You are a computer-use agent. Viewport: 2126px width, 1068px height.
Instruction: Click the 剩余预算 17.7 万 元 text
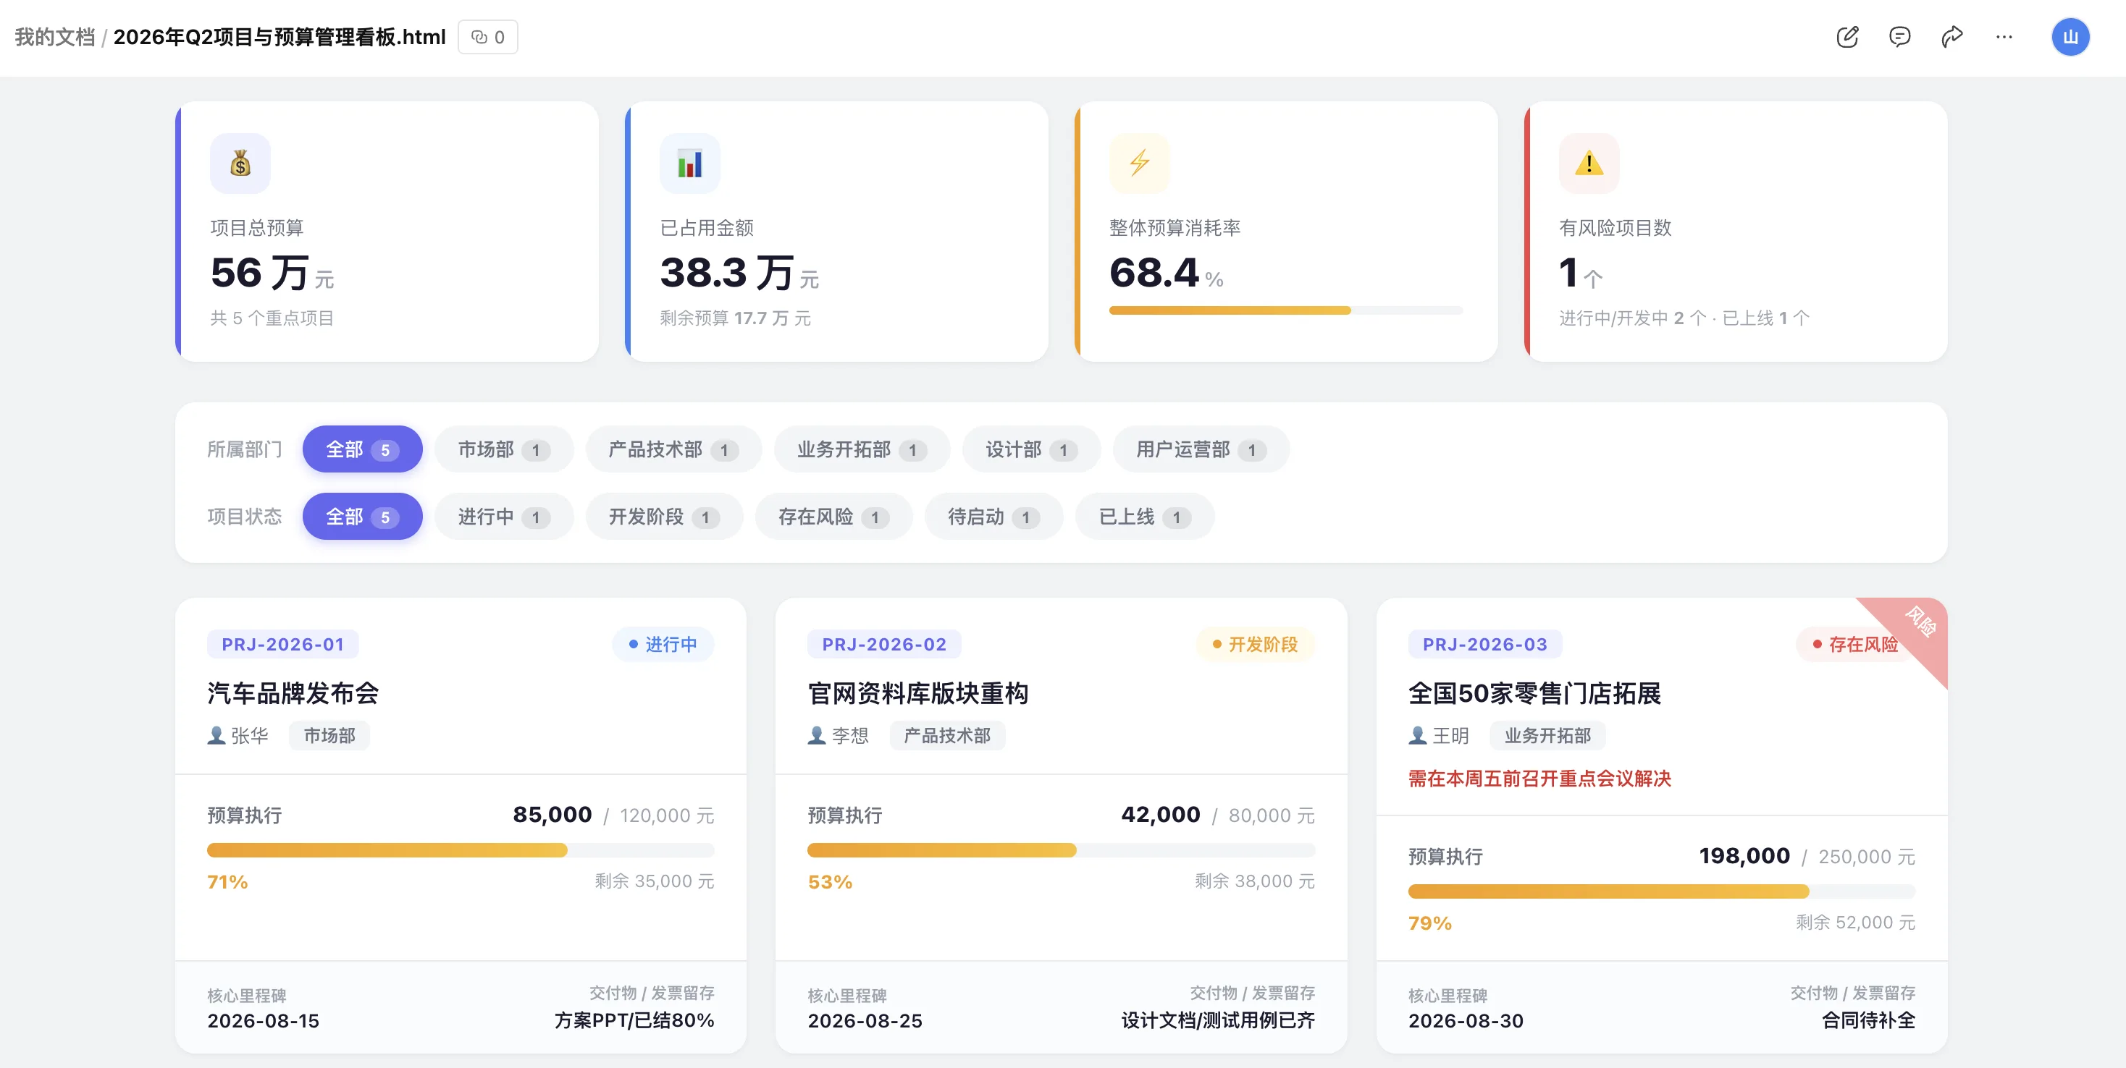[736, 318]
